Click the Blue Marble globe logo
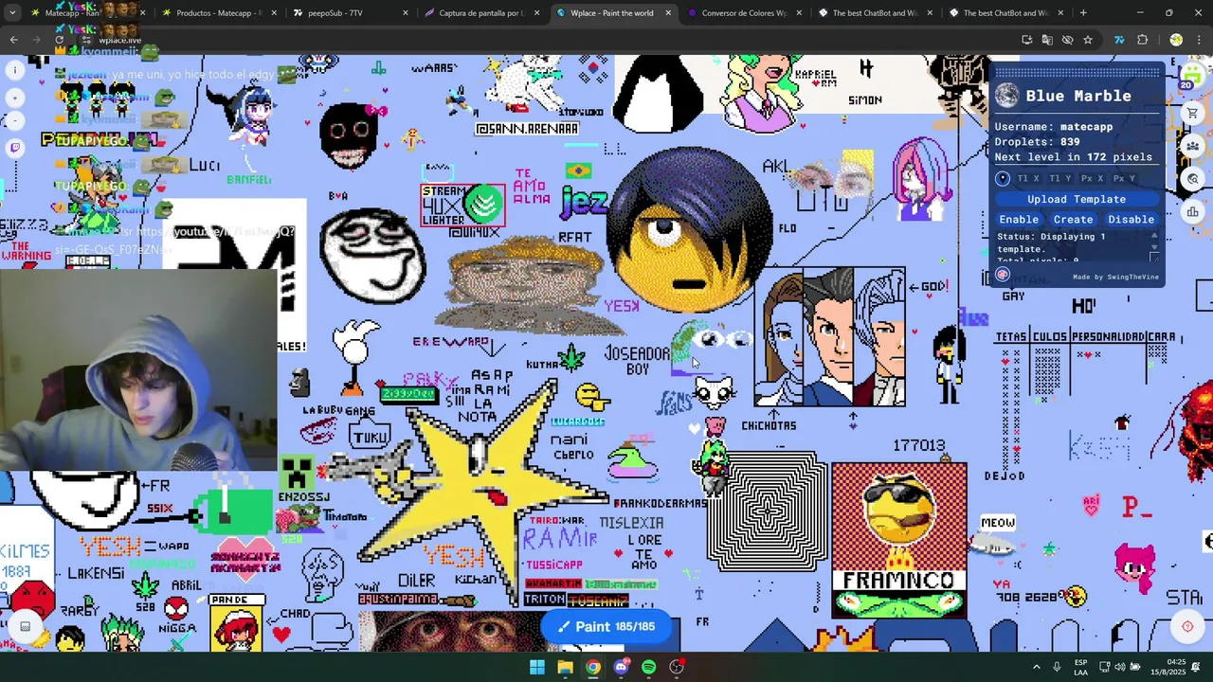 coord(1006,96)
